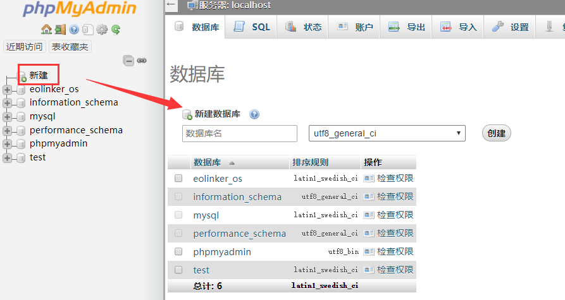Unlink from main panel chain icon

click(142, 61)
